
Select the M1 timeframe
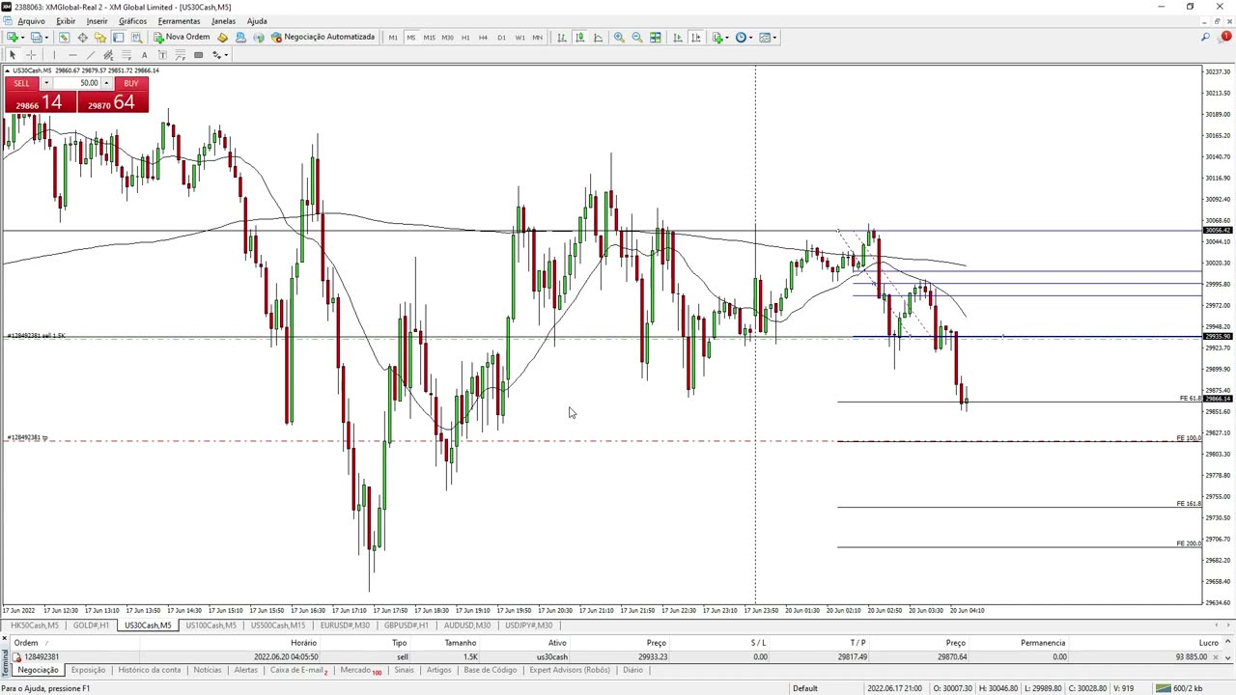tap(393, 38)
